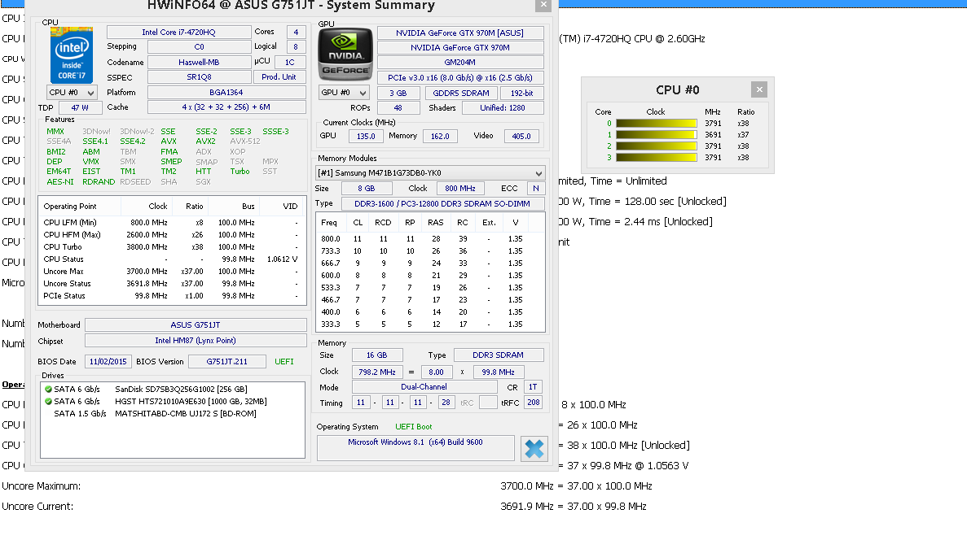Click the Video clock 405.0 value
This screenshot has width=967, height=540.
(x=521, y=136)
